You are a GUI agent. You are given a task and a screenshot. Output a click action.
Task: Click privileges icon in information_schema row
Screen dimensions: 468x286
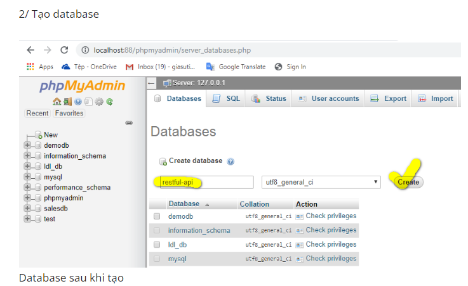[299, 231]
